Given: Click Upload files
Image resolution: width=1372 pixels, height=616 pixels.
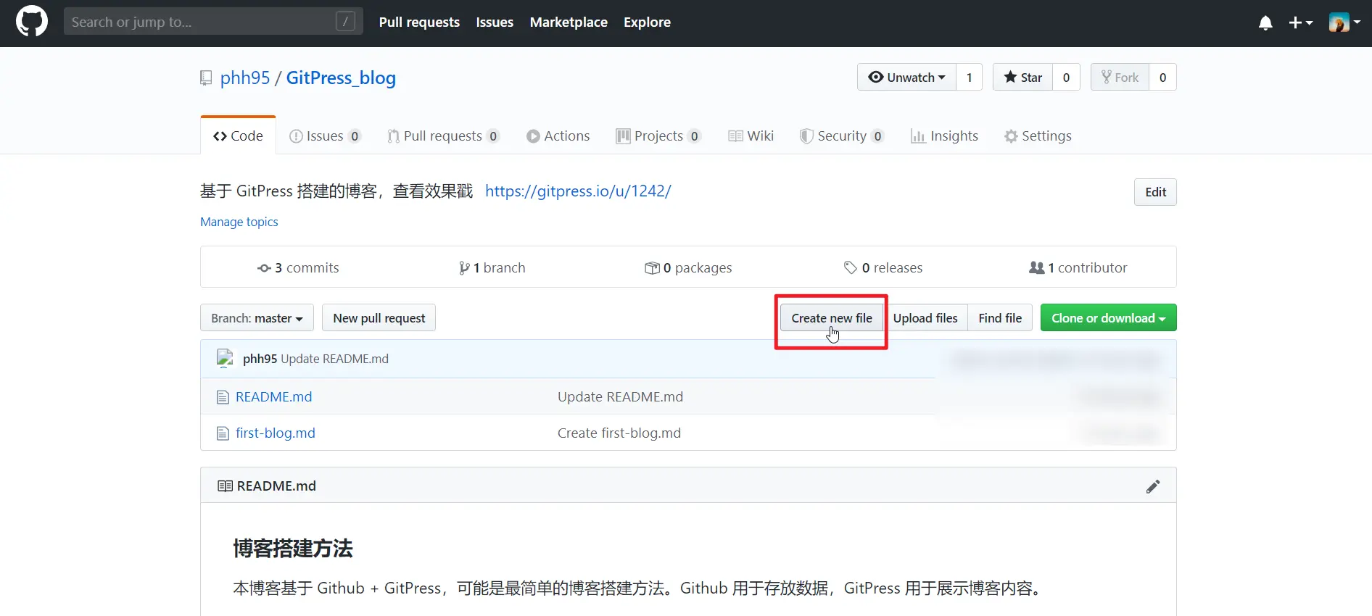Looking at the screenshot, I should pyautogui.click(x=925, y=317).
